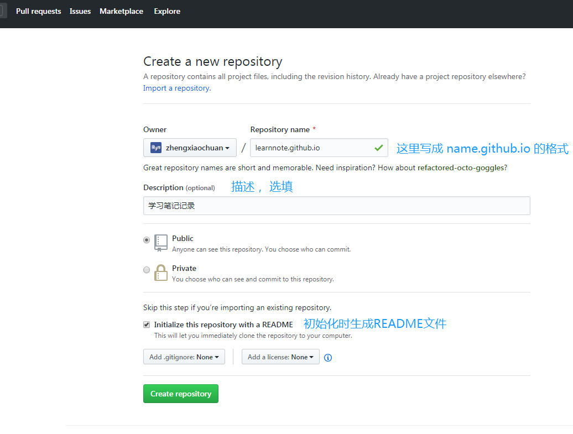Click the 'Owner' field label
The image size is (573, 434).
tap(154, 129)
